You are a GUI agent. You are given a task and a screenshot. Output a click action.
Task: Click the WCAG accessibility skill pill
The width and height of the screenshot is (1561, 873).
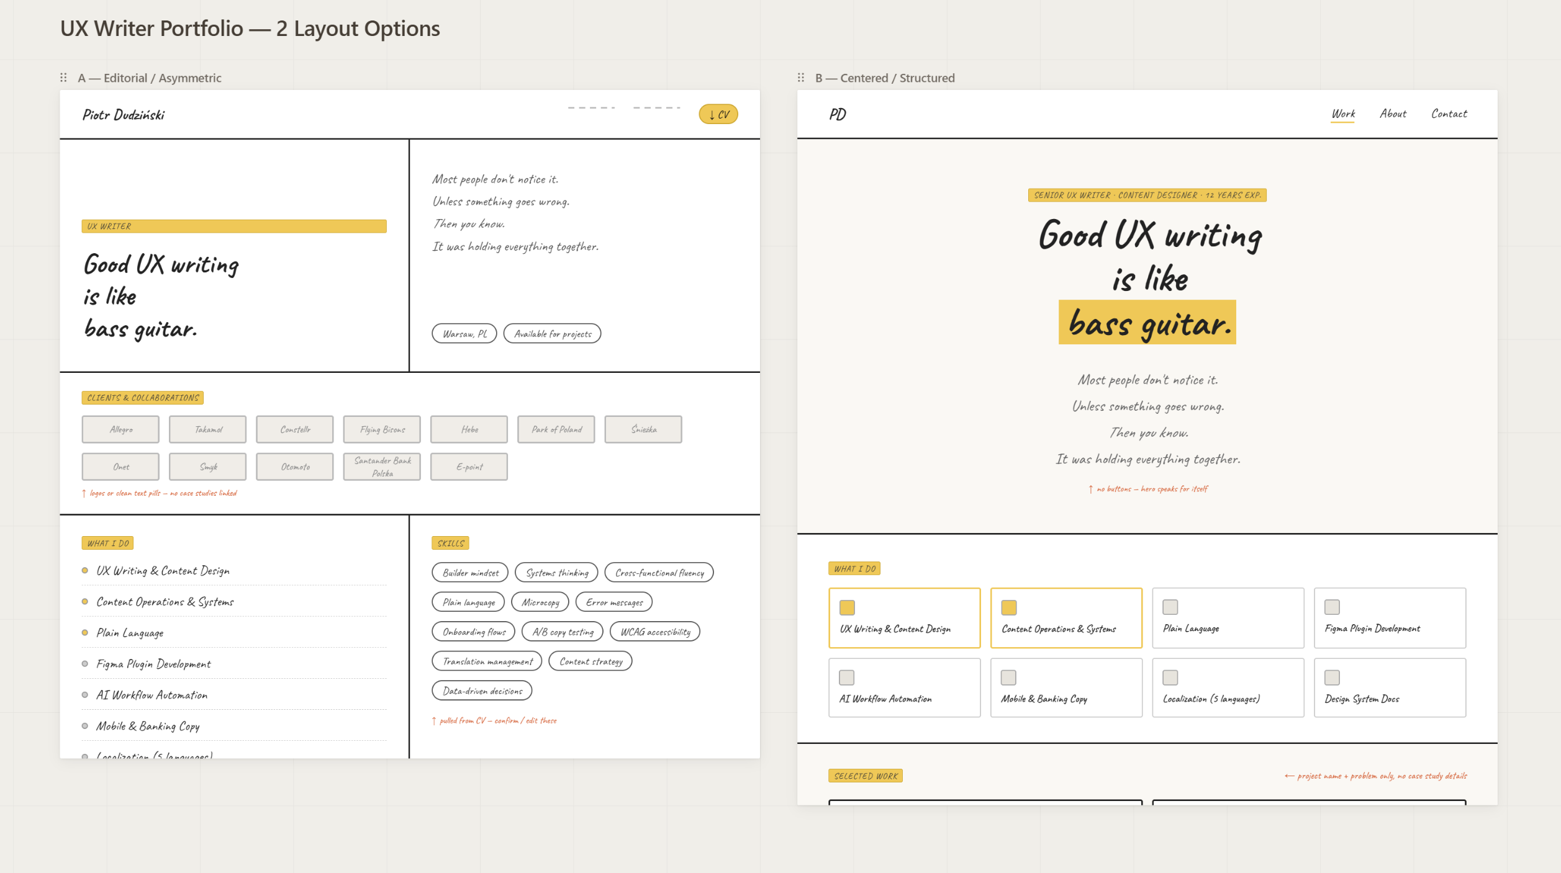pyautogui.click(x=655, y=632)
